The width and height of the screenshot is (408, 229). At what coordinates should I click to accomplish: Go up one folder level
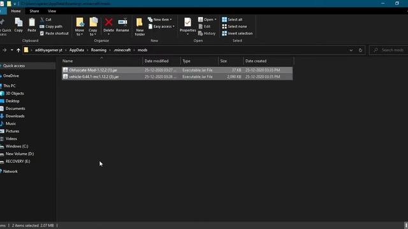tap(18, 50)
